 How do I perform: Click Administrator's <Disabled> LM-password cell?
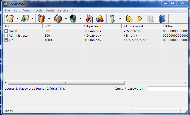coord(93,36)
